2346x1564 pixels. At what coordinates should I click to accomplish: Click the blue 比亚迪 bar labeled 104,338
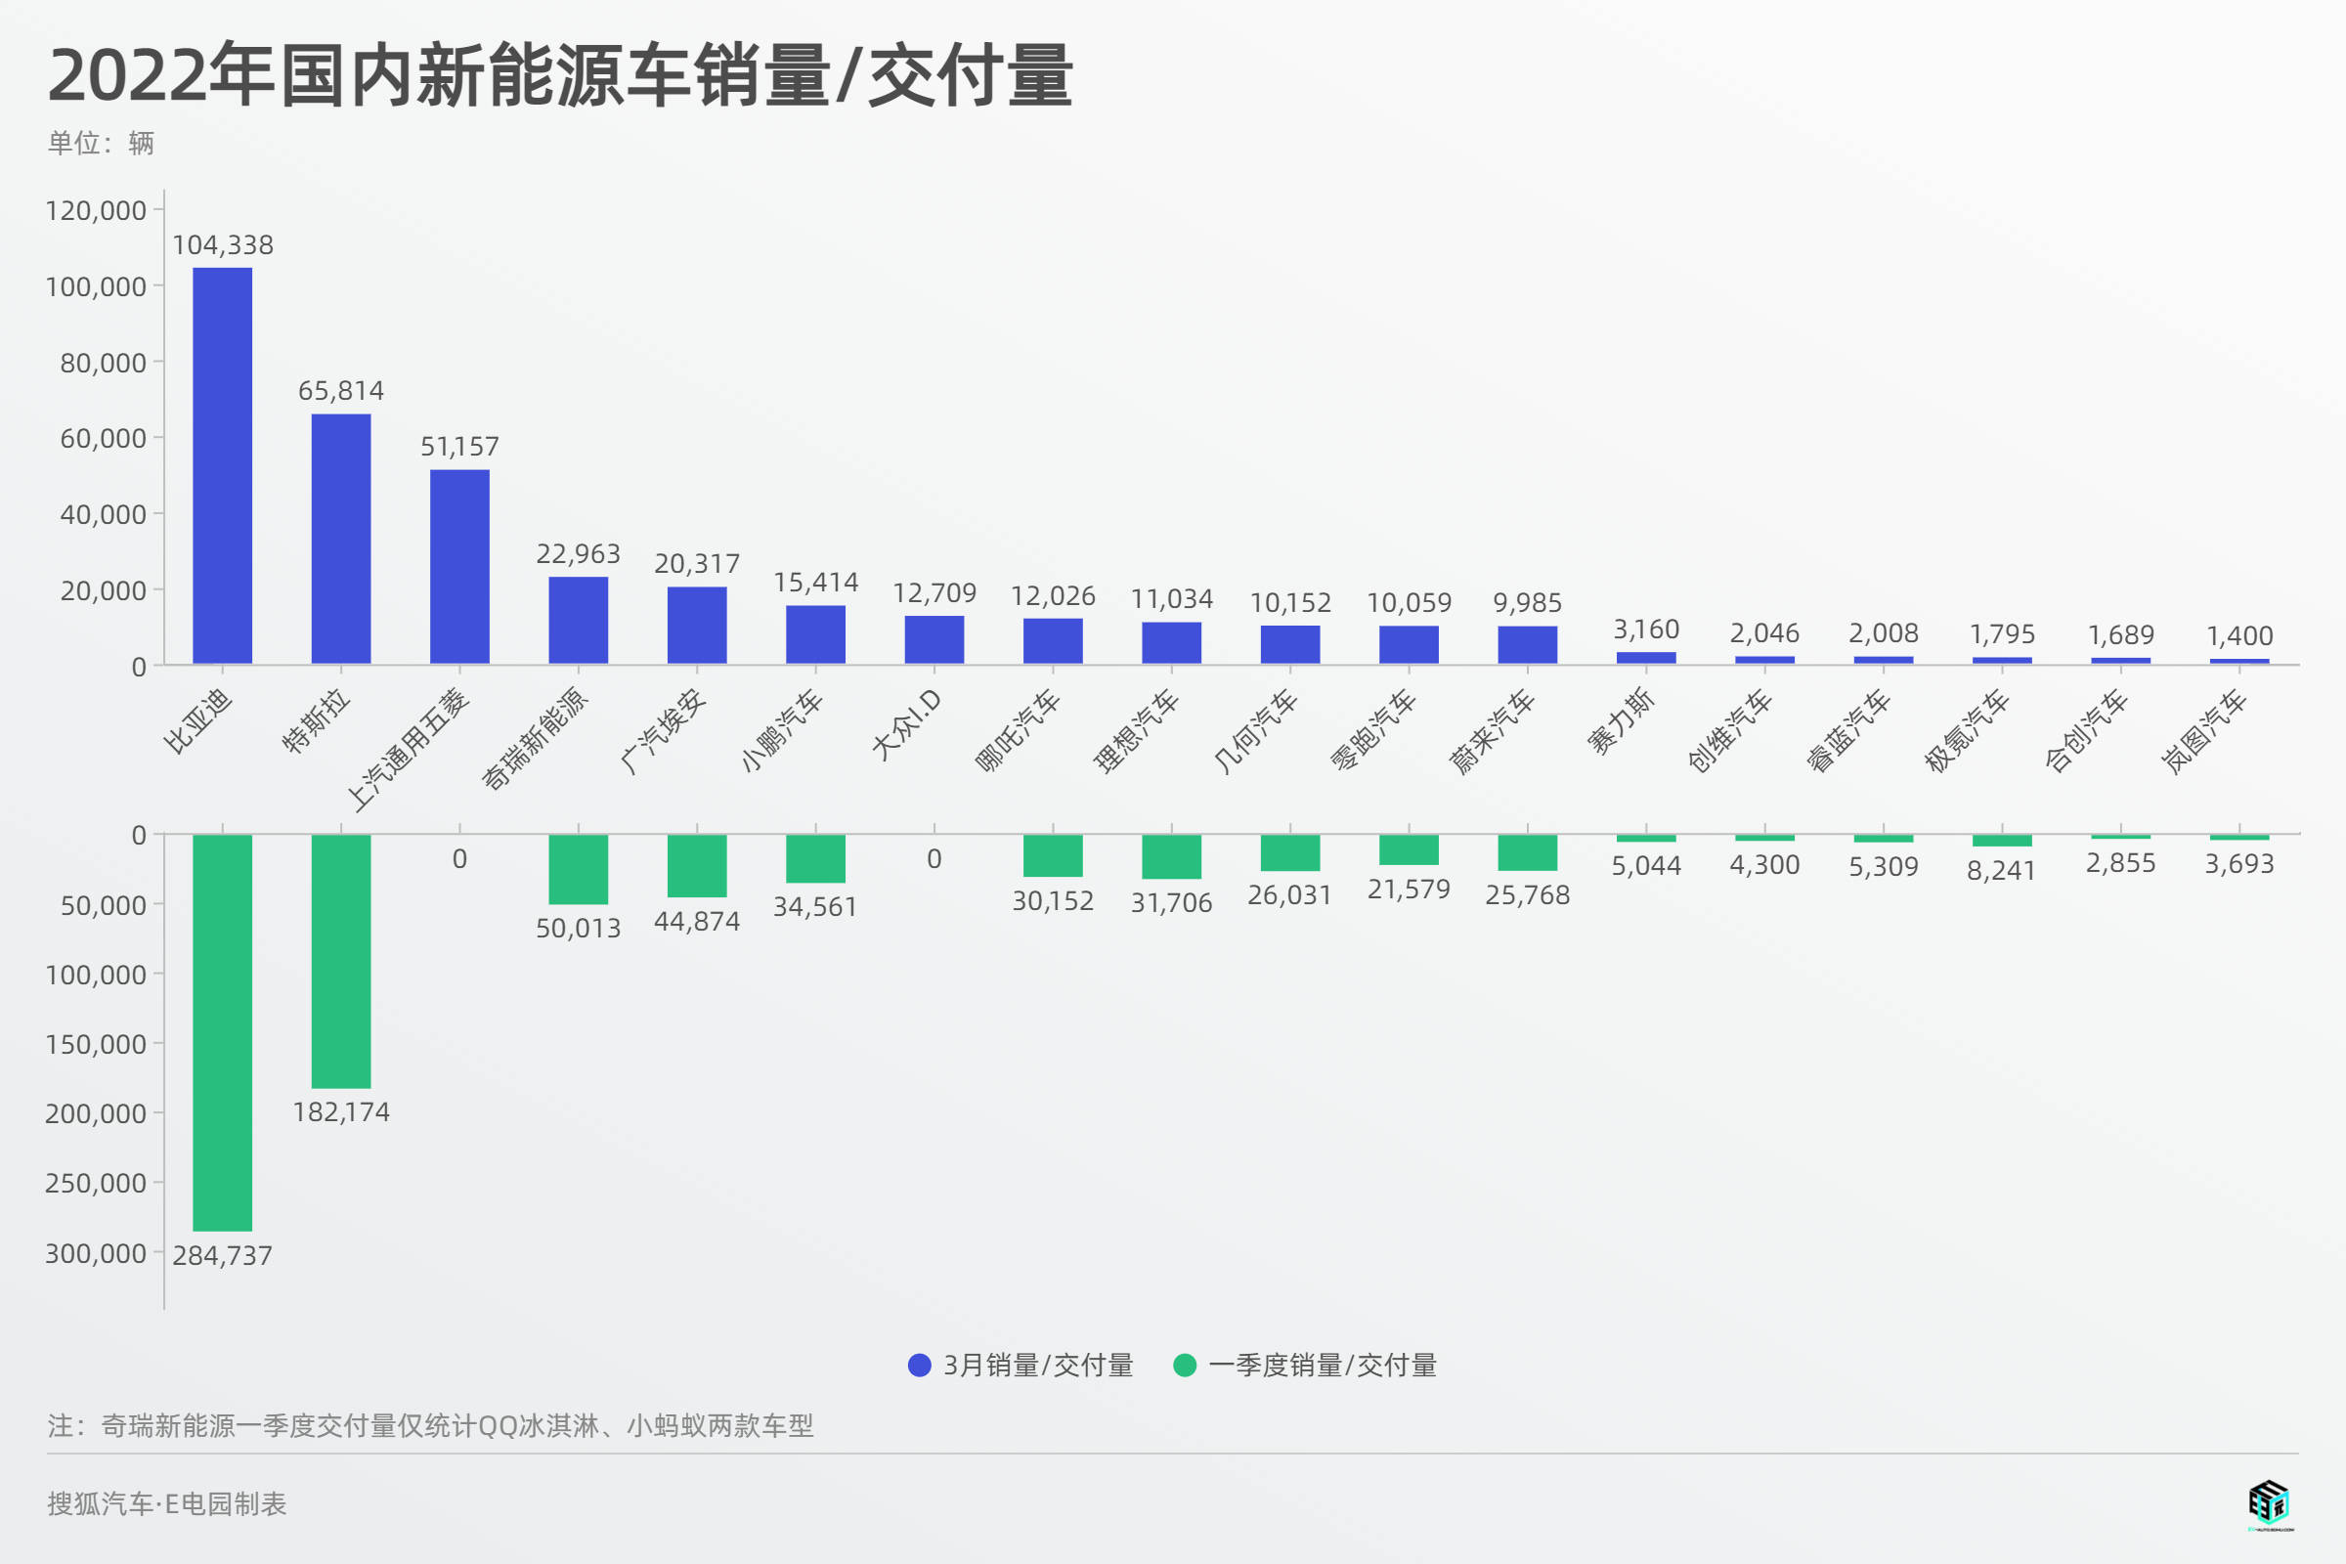(223, 466)
